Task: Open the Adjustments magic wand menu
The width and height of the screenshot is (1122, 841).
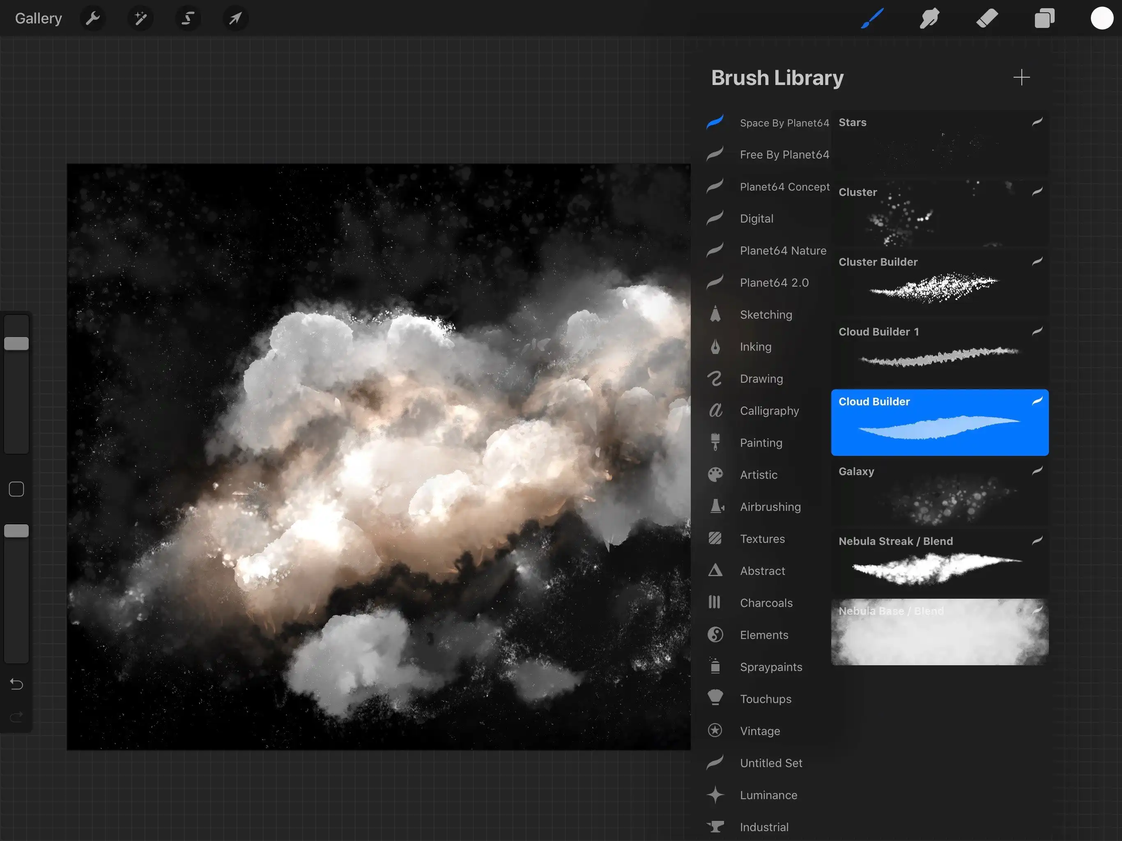Action: (140, 19)
